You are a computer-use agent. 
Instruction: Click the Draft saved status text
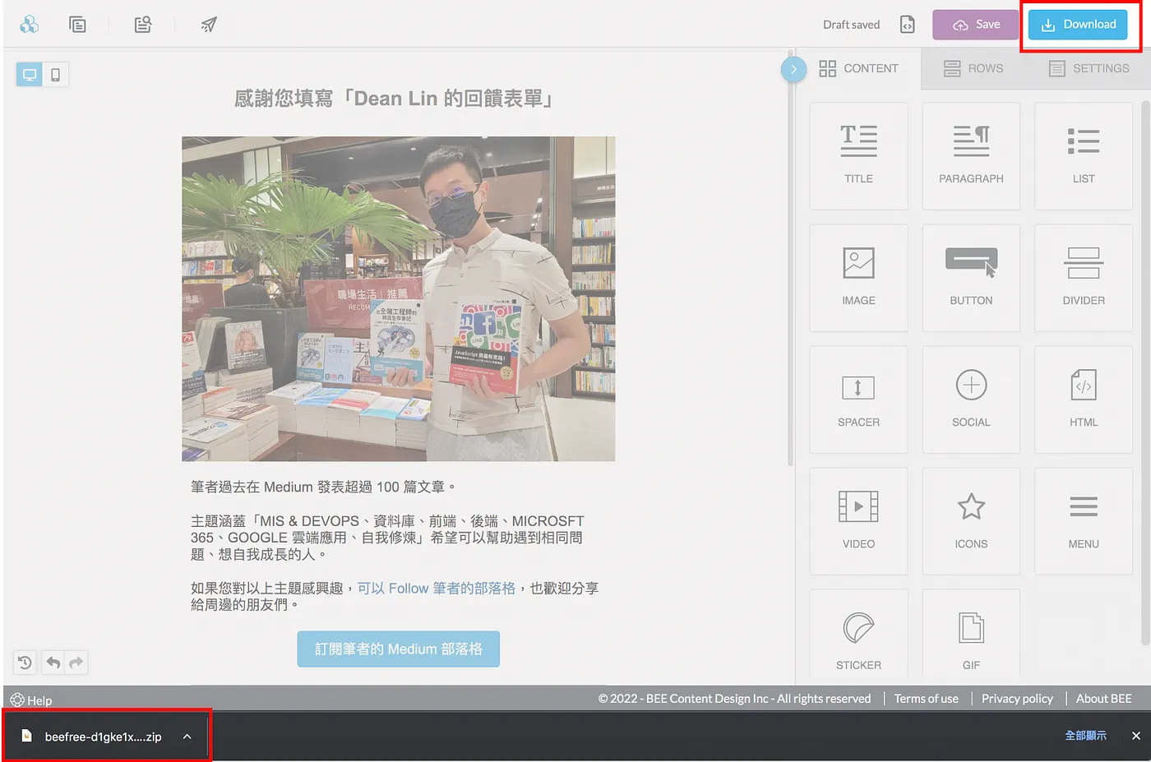(x=851, y=25)
